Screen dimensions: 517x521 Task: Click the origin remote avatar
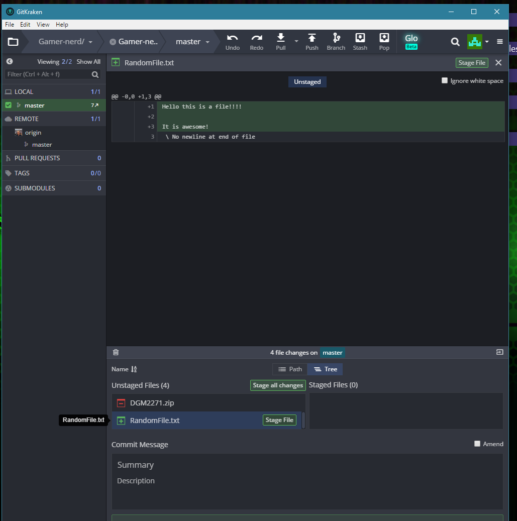click(19, 132)
